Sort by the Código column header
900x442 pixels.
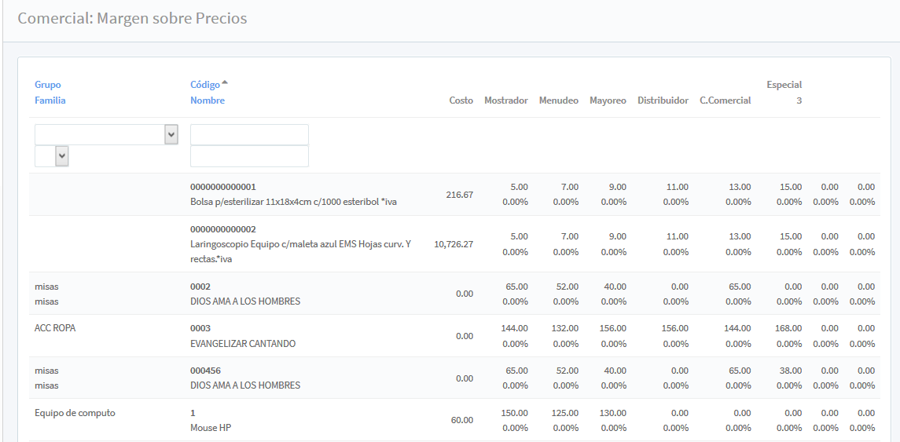click(204, 85)
